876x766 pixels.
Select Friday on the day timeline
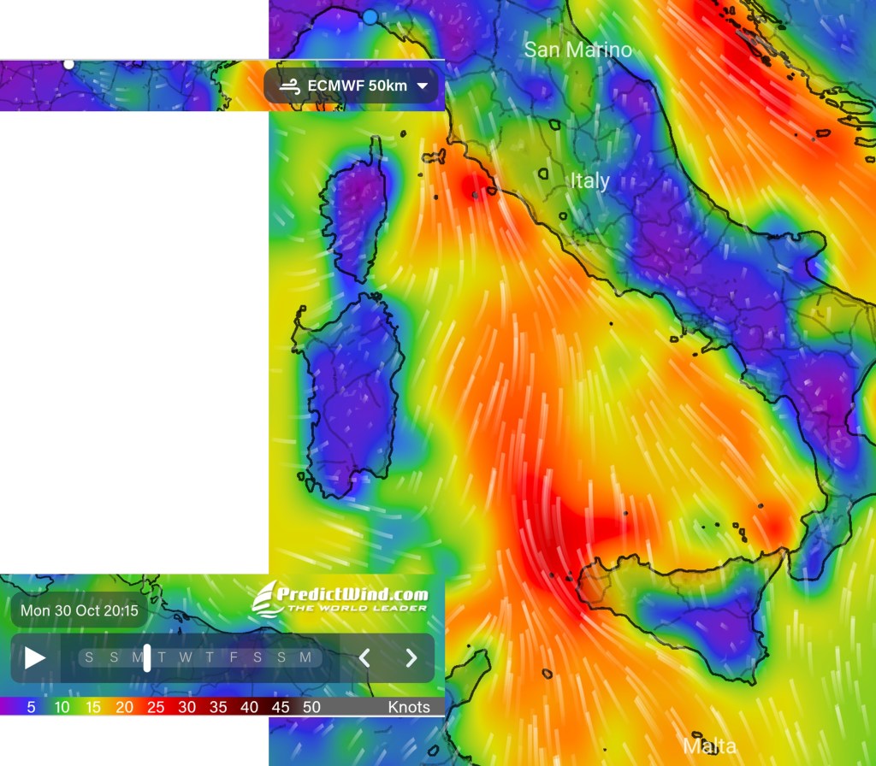tap(234, 657)
